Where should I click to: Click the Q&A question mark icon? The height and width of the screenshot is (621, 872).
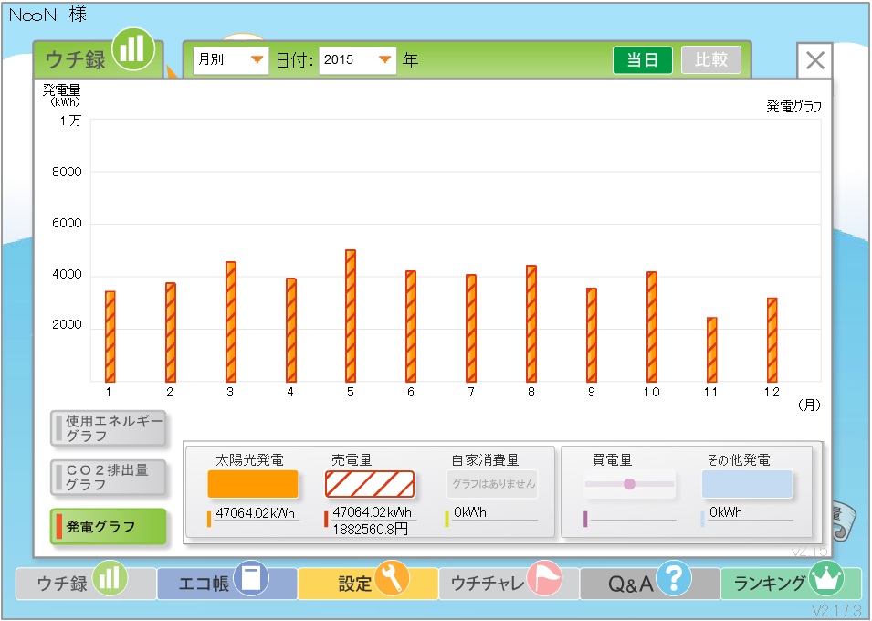coord(674,578)
